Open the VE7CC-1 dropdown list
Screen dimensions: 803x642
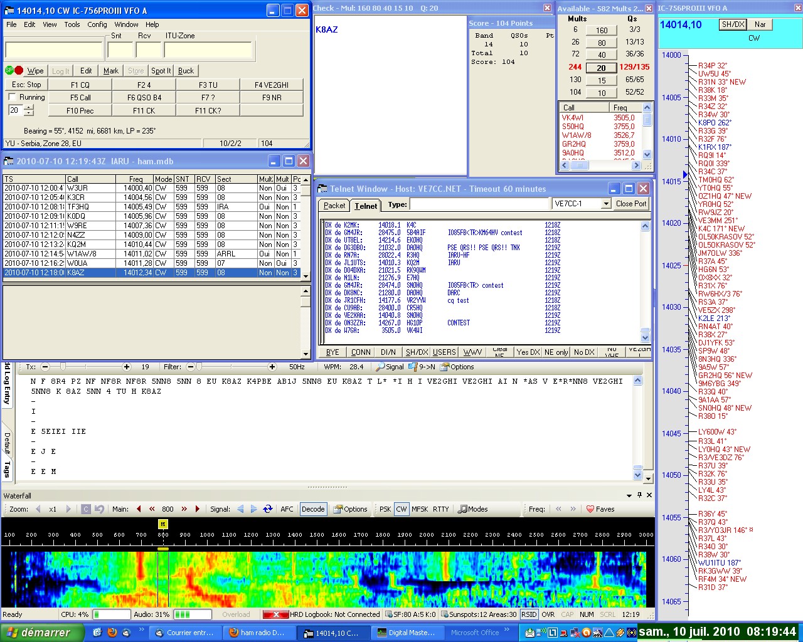coord(605,204)
